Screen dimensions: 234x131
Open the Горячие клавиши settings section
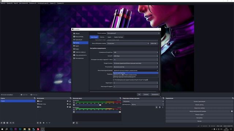pos(80,52)
